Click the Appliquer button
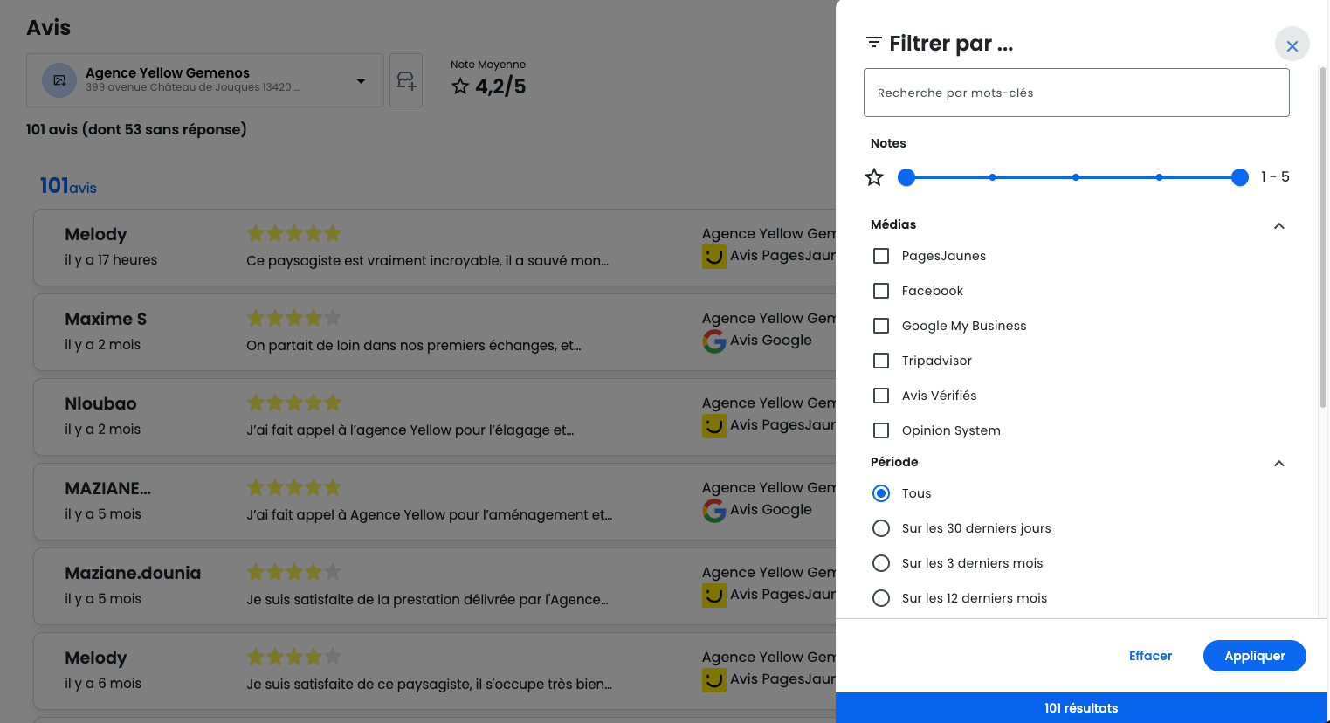 1254,656
